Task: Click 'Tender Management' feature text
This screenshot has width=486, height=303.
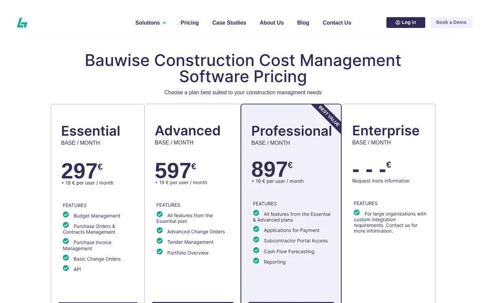Action: pos(190,242)
